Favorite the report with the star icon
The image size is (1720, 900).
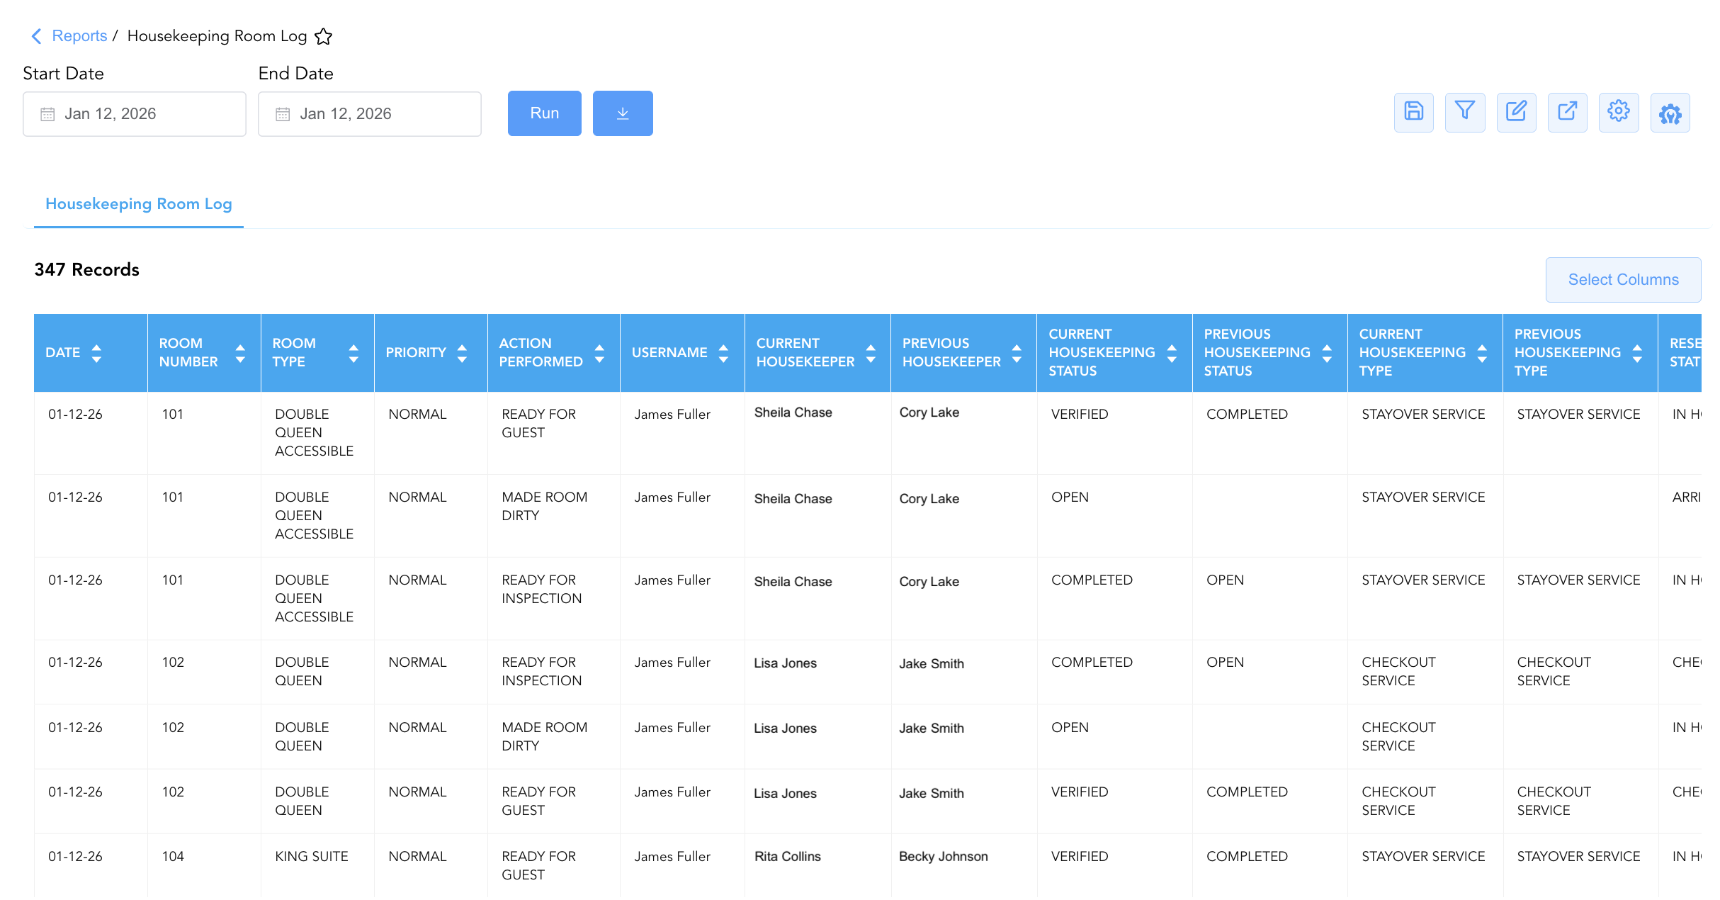(324, 36)
